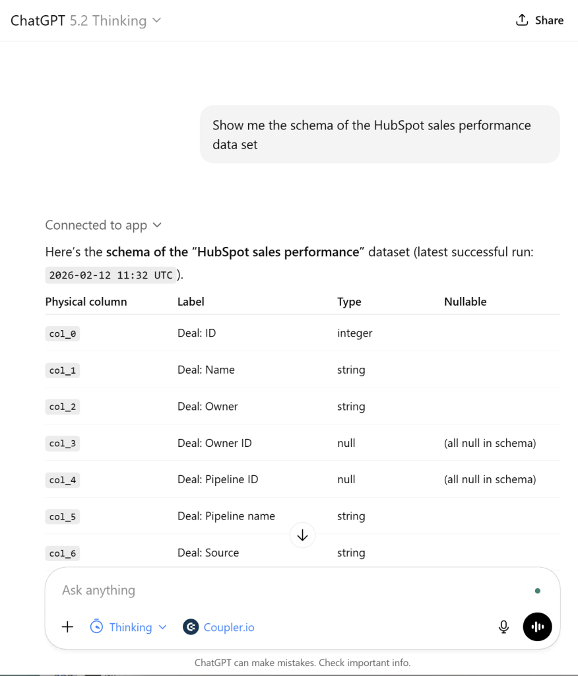This screenshot has height=676, width=578.
Task: Click the Physical column table header
Action: pos(86,302)
